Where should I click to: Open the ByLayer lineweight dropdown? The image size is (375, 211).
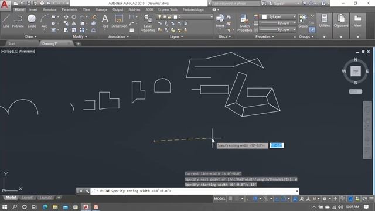(x=278, y=23)
